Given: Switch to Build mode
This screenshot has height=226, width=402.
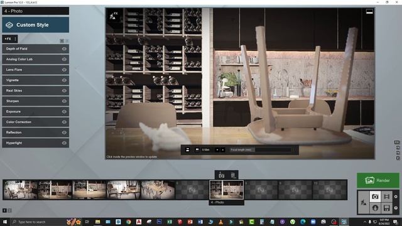Looking at the screenshot, I should 364,202.
